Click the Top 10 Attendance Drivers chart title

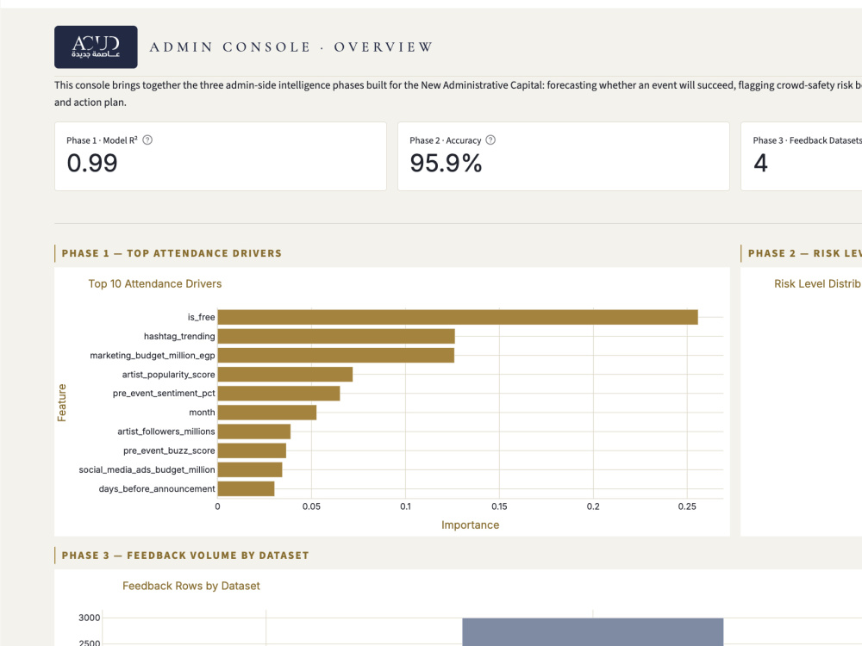tap(155, 284)
